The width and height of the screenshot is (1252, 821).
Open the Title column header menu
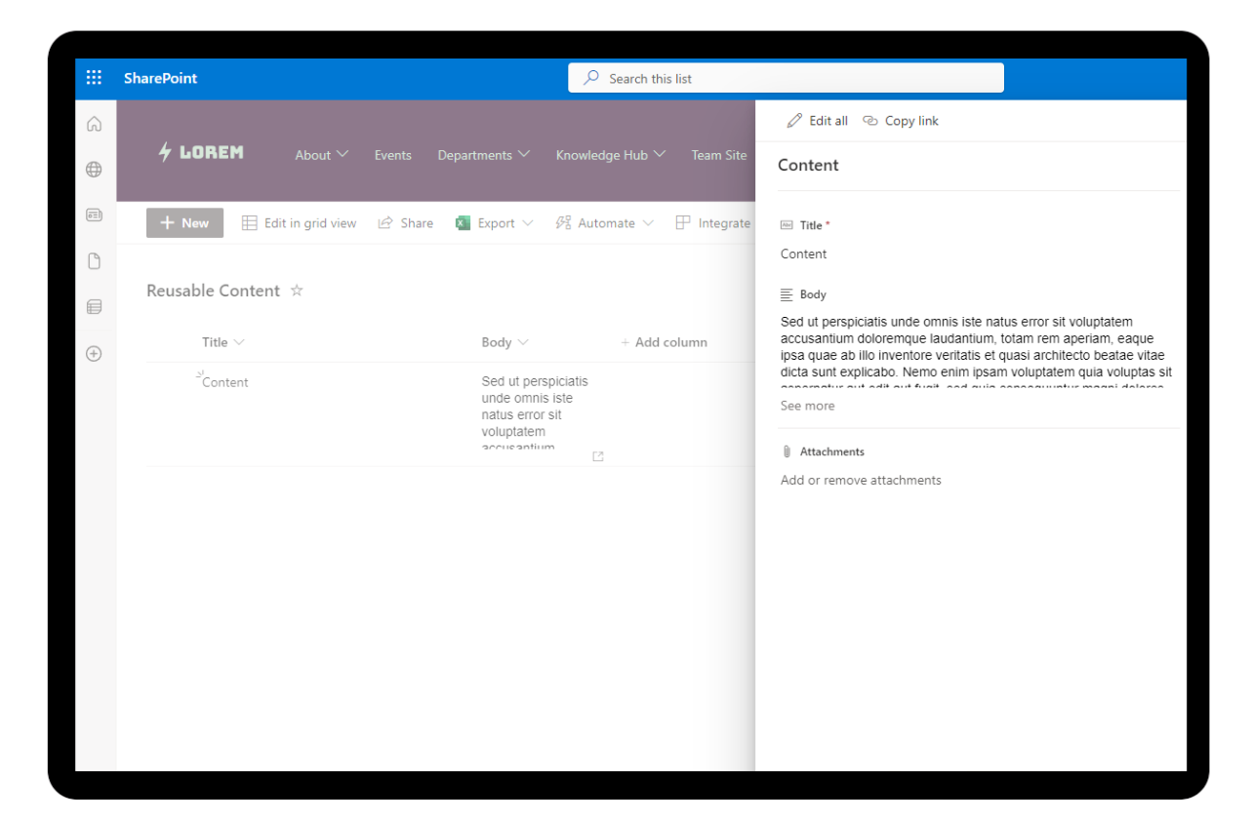pos(222,342)
